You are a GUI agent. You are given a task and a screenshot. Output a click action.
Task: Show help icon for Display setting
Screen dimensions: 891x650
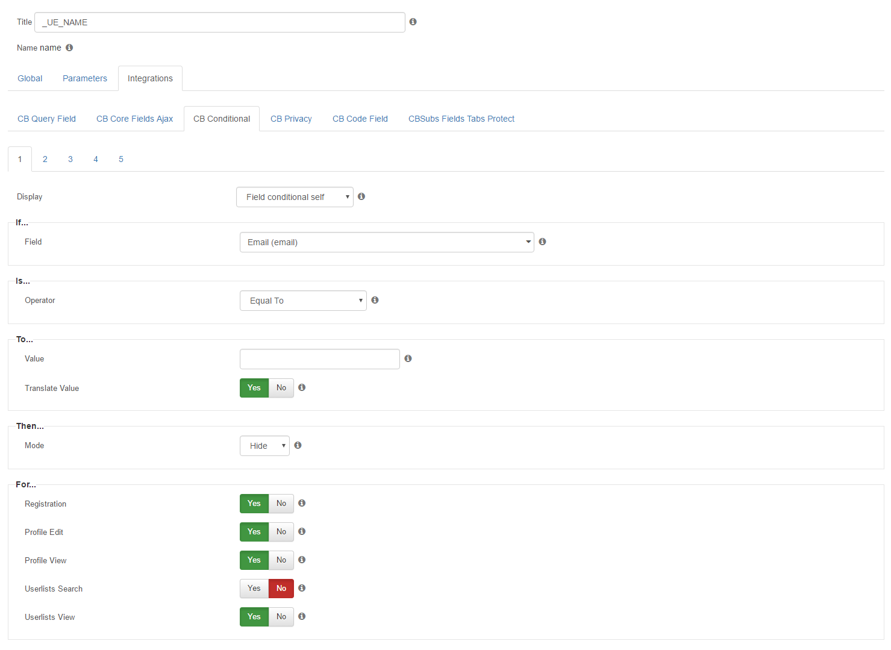point(361,196)
